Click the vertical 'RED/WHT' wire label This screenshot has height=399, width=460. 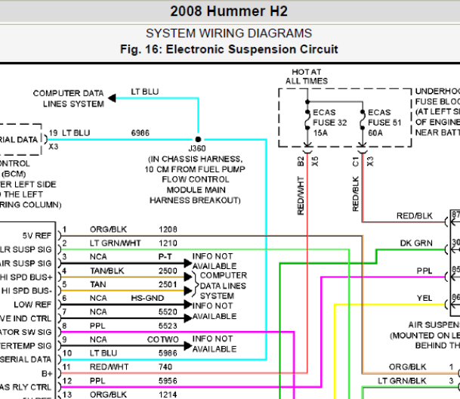coord(301,196)
